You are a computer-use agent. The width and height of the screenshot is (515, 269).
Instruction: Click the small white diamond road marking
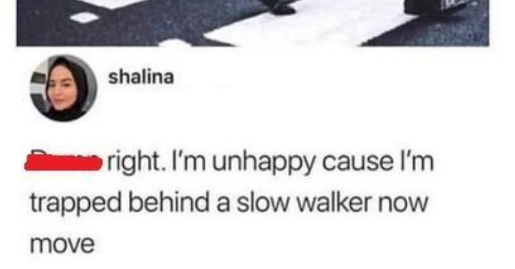coord(85,17)
